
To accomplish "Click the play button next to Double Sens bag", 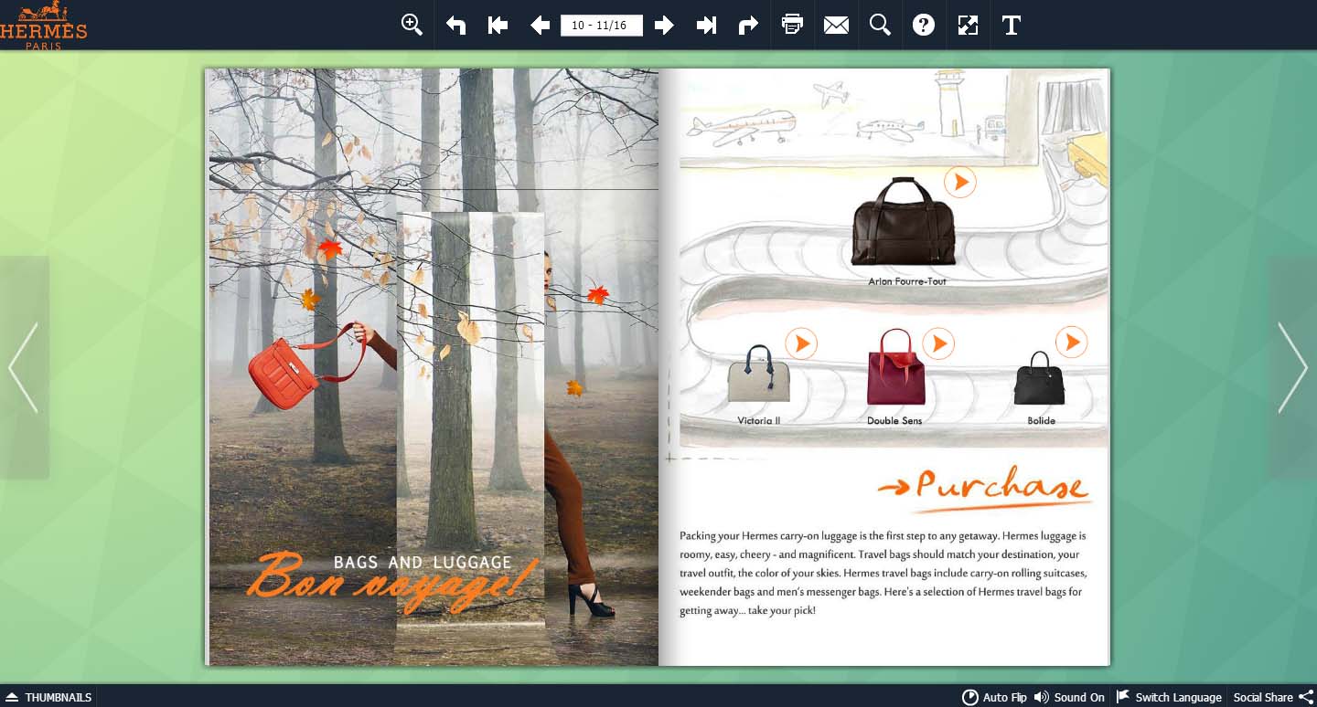I will pyautogui.click(x=938, y=343).
